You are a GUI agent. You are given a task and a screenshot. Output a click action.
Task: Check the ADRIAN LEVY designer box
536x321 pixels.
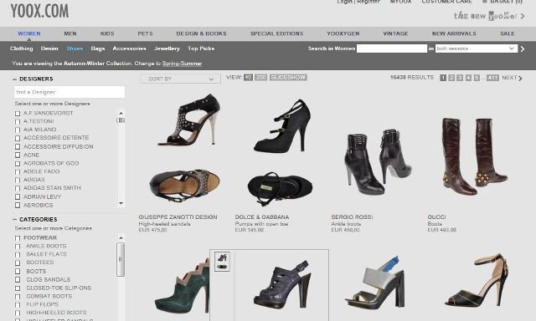pyautogui.click(x=18, y=196)
